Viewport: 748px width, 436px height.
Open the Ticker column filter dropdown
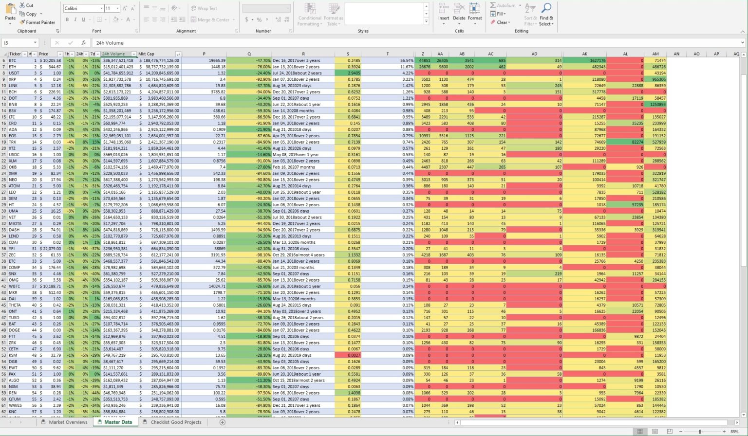point(24,54)
